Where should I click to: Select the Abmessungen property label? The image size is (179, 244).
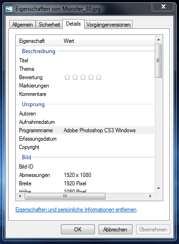pyautogui.click(x=34, y=175)
